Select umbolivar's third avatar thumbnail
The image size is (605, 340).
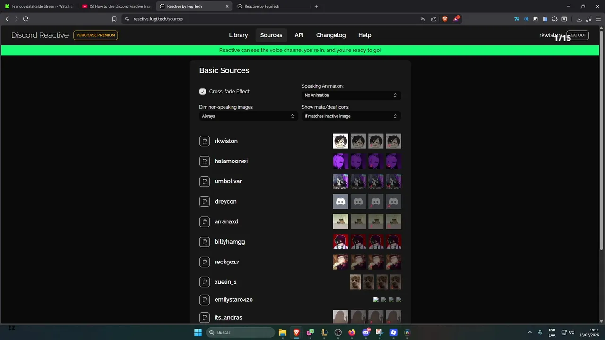pyautogui.click(x=376, y=181)
